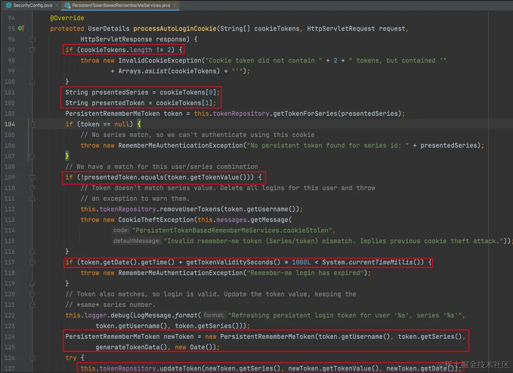Close the PersistentTokenBasedRememberMeServices.java tab
Screen dimensions: 513x373
pos(175,5)
